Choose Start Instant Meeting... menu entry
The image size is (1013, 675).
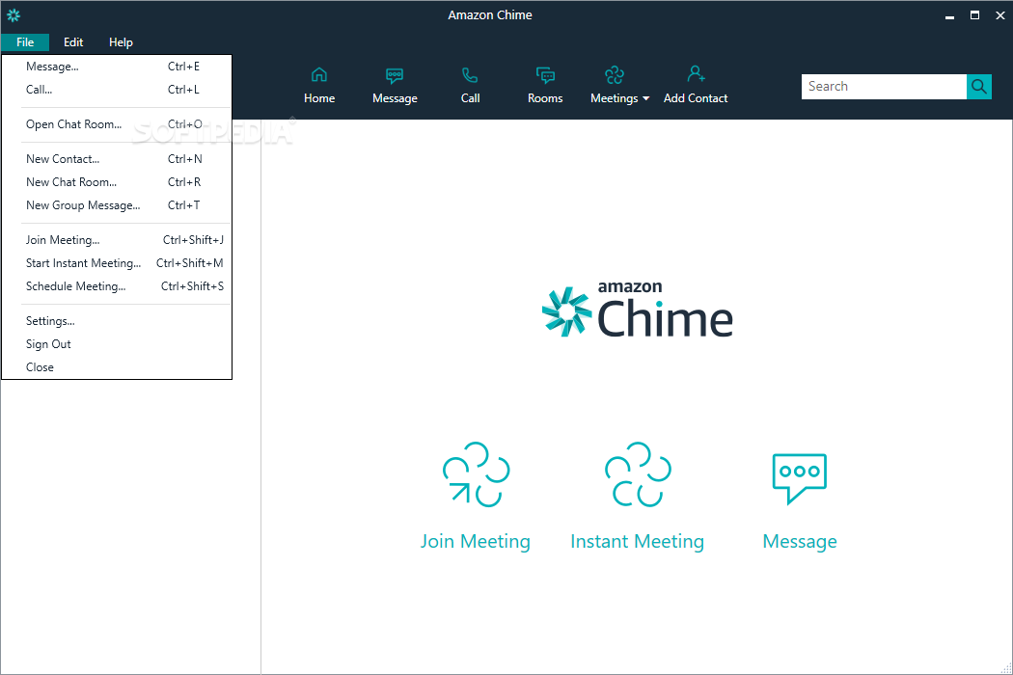[117, 263]
